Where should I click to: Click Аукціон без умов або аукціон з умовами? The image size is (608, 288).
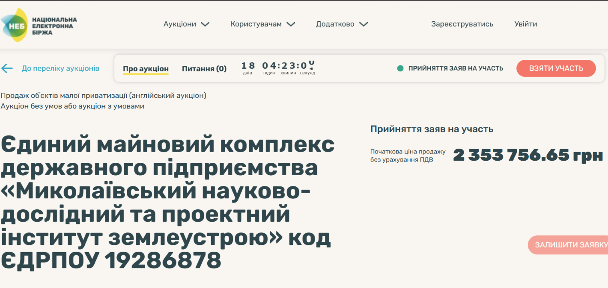(x=72, y=106)
